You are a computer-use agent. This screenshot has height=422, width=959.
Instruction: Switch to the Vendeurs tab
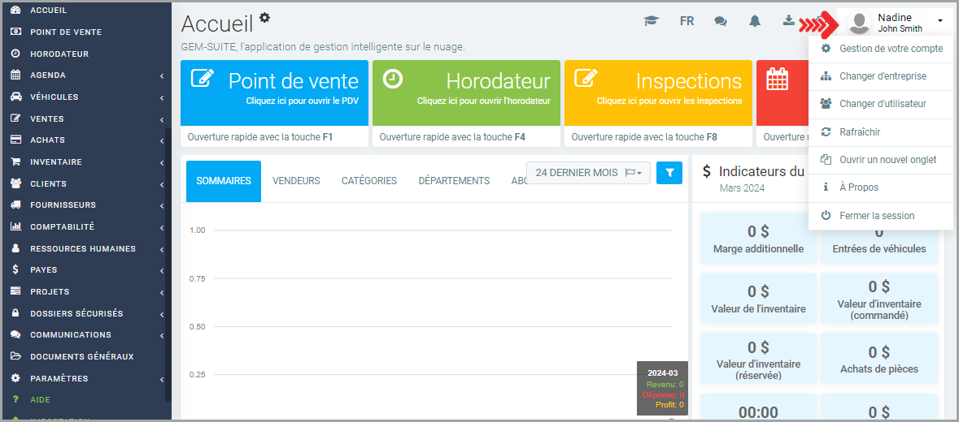(x=296, y=181)
